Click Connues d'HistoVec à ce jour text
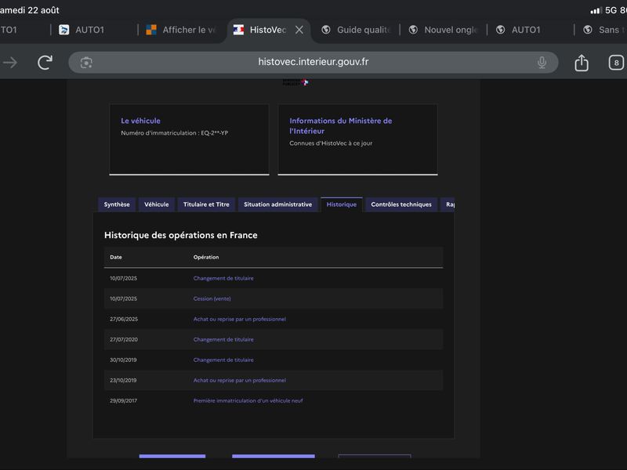 click(331, 143)
